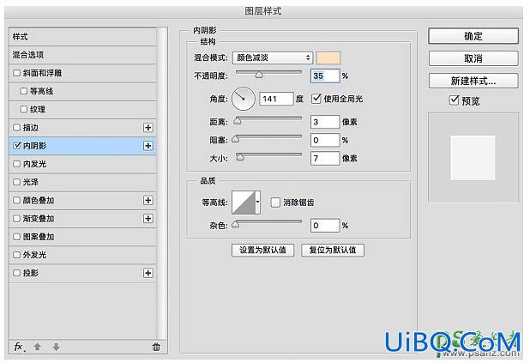Click the angle dial control
The height and width of the screenshot is (363, 530).
pos(243,99)
